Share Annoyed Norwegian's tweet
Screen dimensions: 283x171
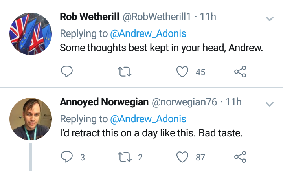[x=240, y=157]
